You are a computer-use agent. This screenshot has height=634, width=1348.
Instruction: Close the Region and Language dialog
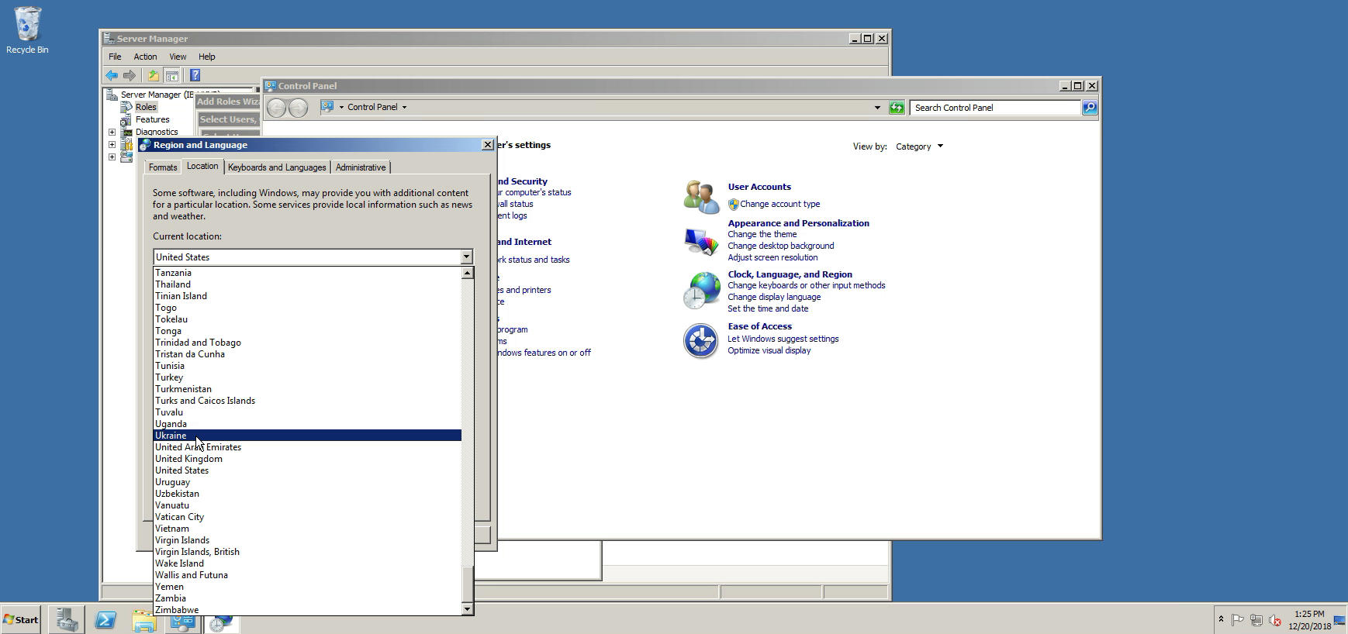pos(487,145)
